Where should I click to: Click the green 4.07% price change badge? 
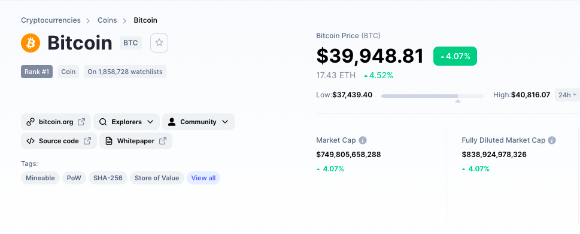click(455, 57)
